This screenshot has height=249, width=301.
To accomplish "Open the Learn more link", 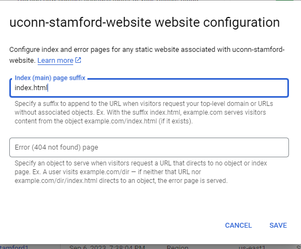I will pyautogui.click(x=55, y=61).
